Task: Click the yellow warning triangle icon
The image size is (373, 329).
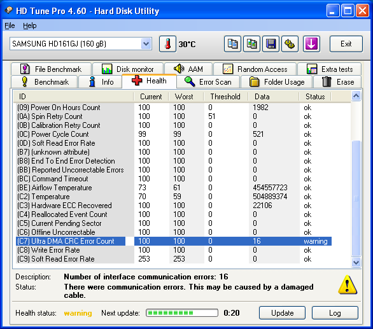Action: click(348, 284)
